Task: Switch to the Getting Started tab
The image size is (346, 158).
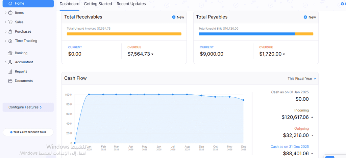Action: coord(98,4)
